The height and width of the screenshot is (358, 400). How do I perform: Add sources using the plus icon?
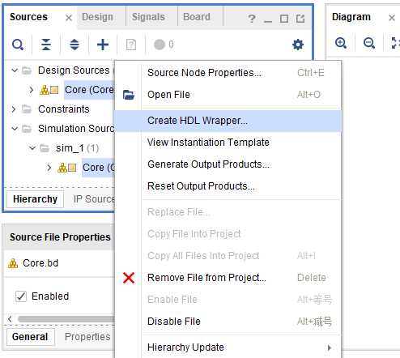tap(103, 45)
